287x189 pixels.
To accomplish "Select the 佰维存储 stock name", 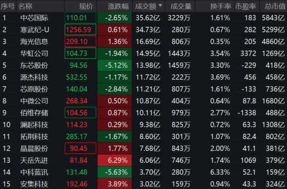I will pyautogui.click(x=34, y=113).
